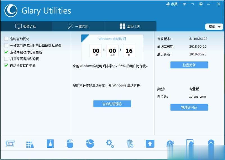Enable 打开深层清洁和修复 checkbox
Screen dimensions: 225x160
(6, 59)
